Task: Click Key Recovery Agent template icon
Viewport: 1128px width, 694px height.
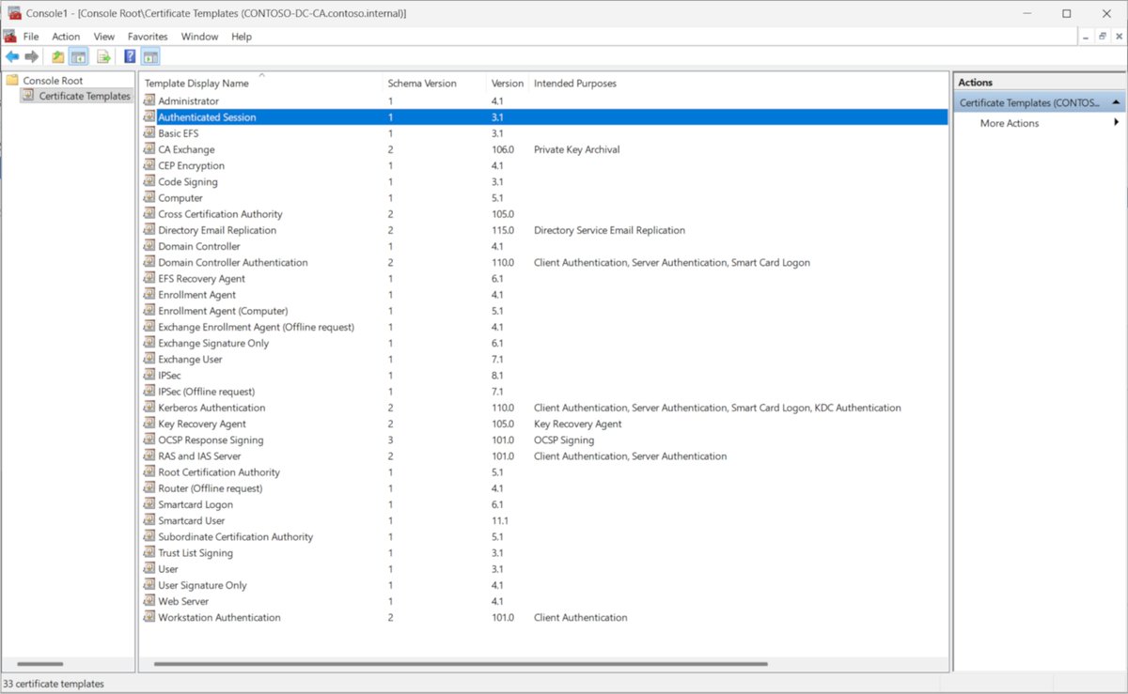Action: click(x=149, y=424)
